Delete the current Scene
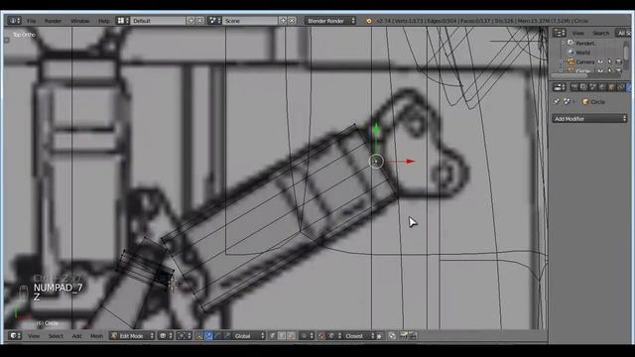The image size is (635, 357). click(x=292, y=20)
